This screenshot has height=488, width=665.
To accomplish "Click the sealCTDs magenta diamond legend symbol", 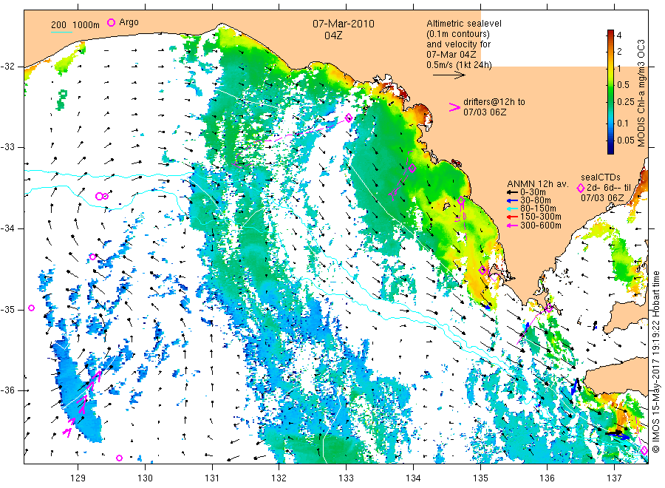I will tap(581, 188).
